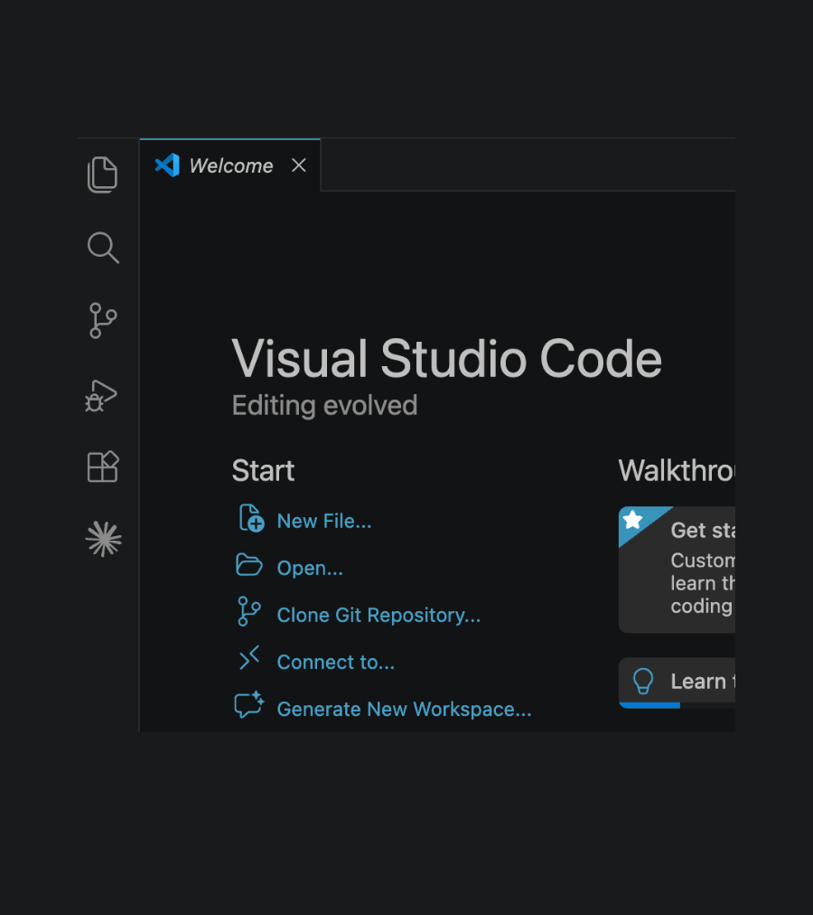Click the Visual Studio Code heading
This screenshot has height=915, width=813.
pyautogui.click(x=447, y=358)
